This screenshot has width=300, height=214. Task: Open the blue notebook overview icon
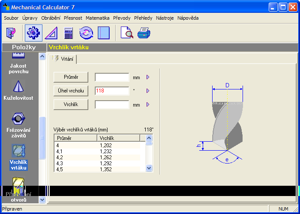104,33
